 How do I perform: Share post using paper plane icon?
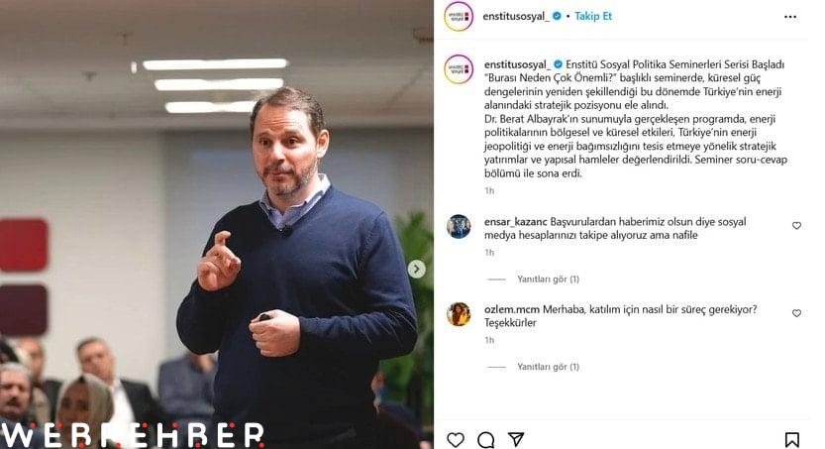pyautogui.click(x=516, y=439)
